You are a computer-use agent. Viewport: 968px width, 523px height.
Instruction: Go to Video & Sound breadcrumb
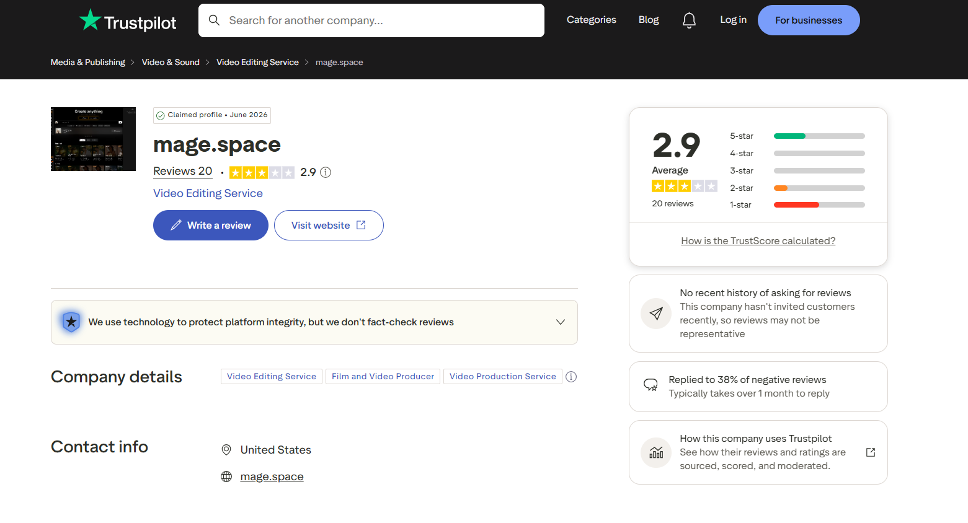click(x=171, y=63)
